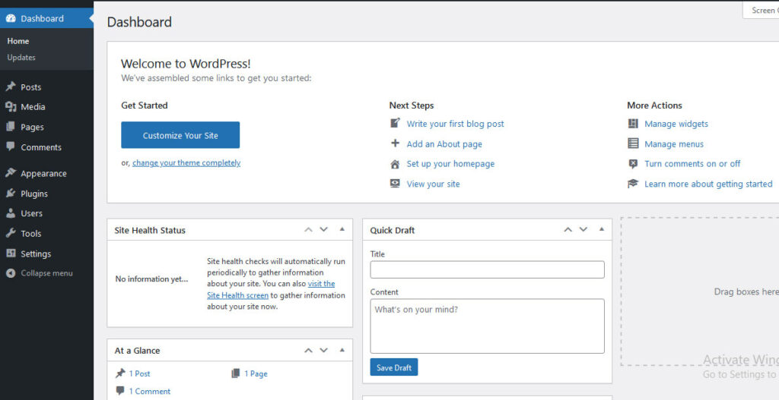Click the Plugins plug icon
Viewport: 779px width, 400px height.
click(x=11, y=194)
